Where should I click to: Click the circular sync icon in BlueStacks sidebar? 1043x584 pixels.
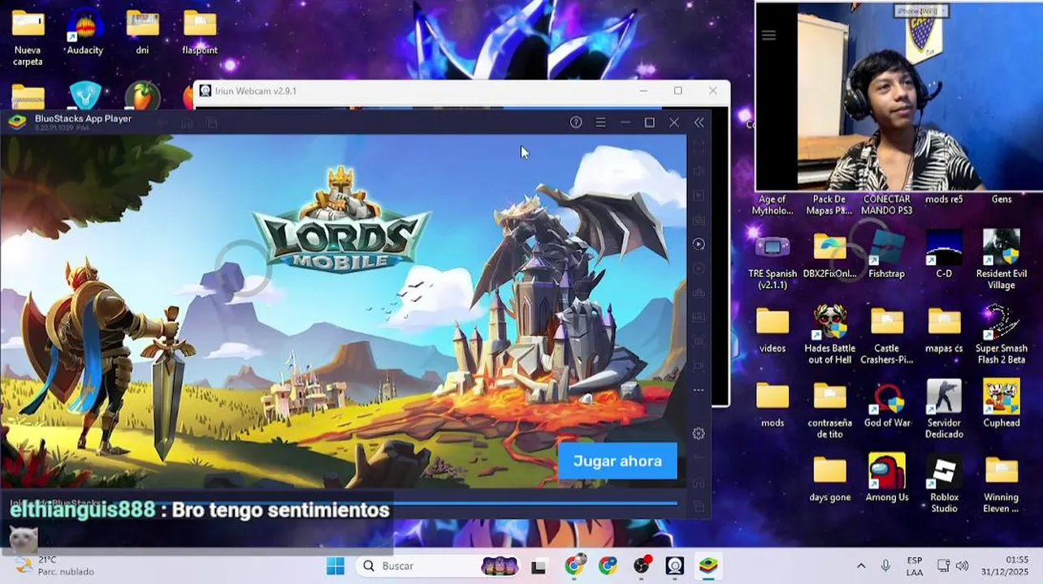coord(699,244)
